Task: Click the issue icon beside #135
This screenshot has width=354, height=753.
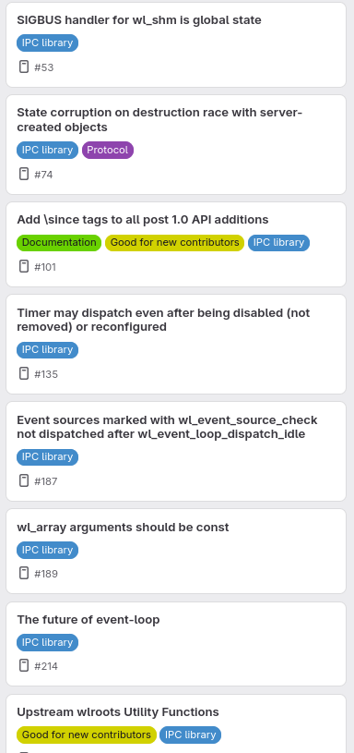Action: point(23,373)
